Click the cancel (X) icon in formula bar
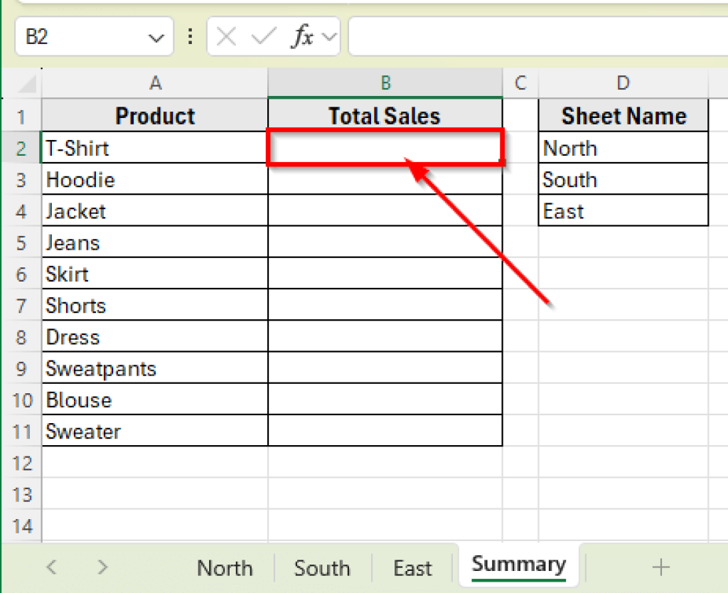The height and width of the screenshot is (593, 728). point(226,36)
